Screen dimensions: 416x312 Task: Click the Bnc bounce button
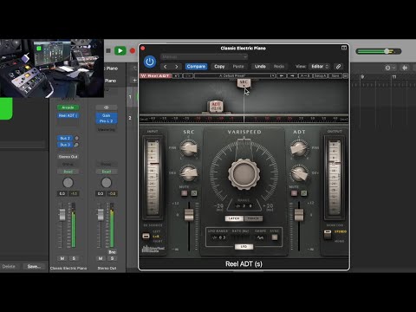click(112, 252)
